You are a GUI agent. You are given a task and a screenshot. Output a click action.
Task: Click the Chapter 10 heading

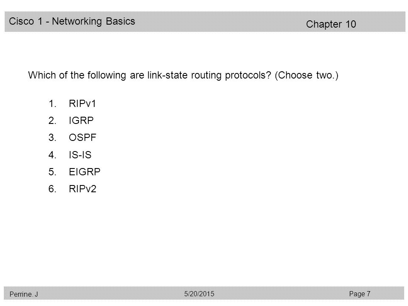coord(331,24)
